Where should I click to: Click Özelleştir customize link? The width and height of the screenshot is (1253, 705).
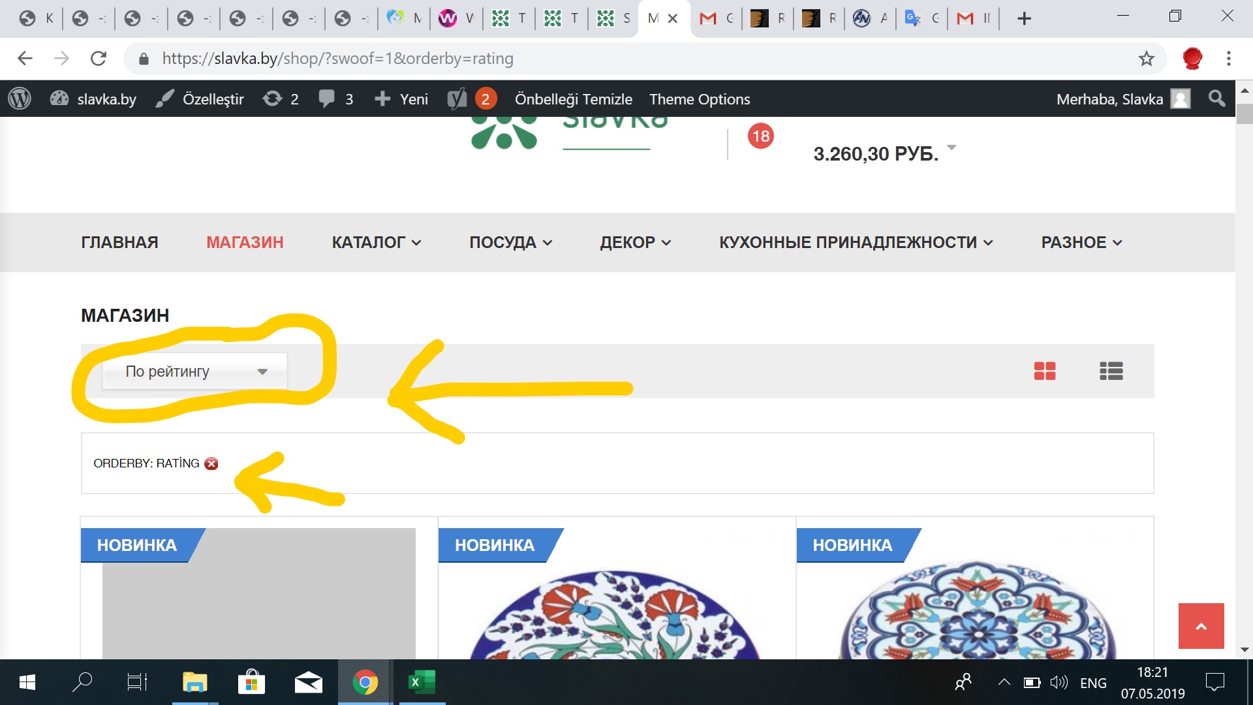(x=200, y=99)
